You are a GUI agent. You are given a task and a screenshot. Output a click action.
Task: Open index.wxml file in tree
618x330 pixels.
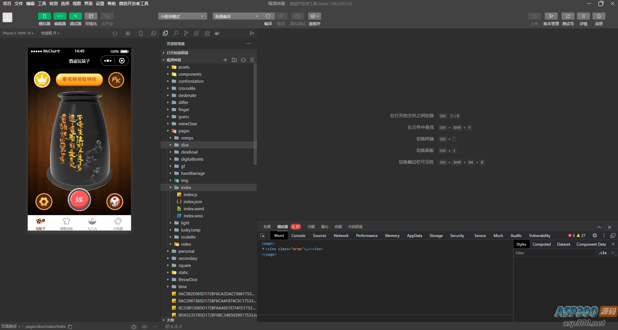click(x=194, y=209)
